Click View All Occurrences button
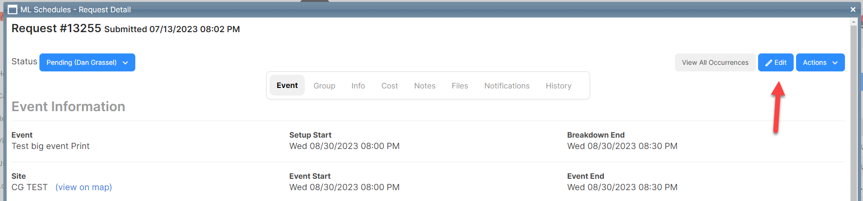This screenshot has height=201, width=863. [715, 62]
